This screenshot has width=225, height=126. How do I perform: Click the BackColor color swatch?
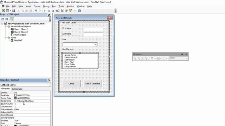(x=15, y=95)
